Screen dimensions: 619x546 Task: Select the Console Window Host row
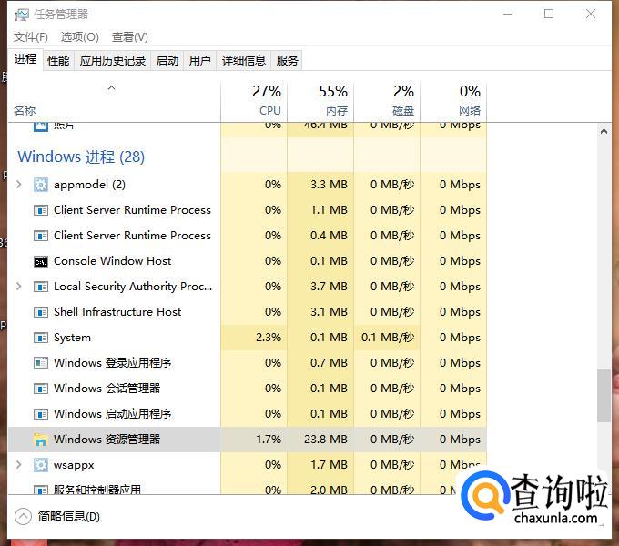pyautogui.click(x=248, y=261)
